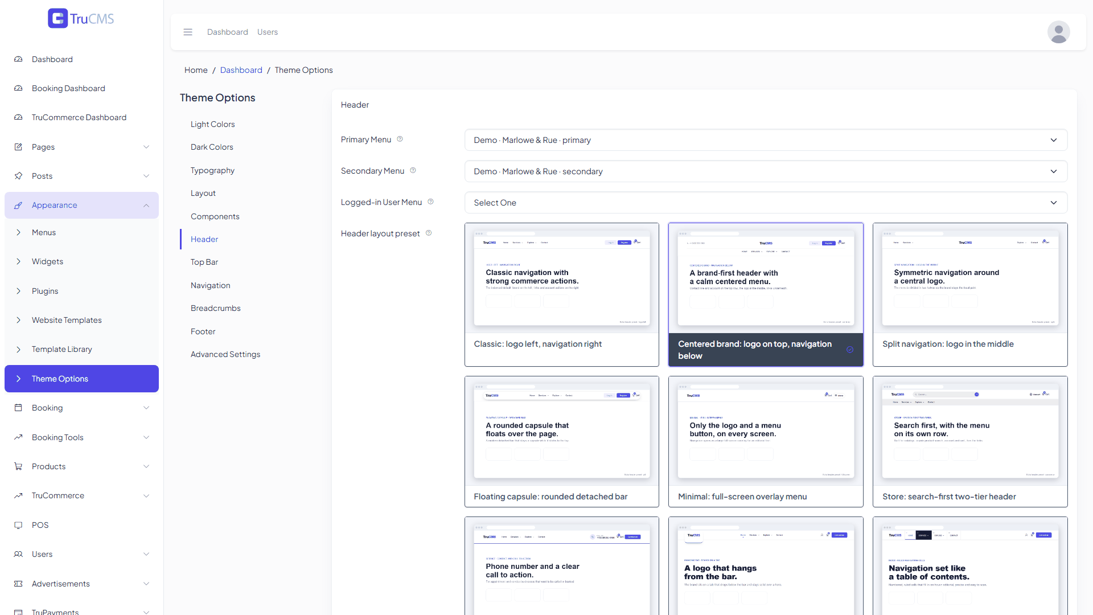1093x615 pixels.
Task: Click the Posts pin icon in sidebar
Action: point(18,176)
